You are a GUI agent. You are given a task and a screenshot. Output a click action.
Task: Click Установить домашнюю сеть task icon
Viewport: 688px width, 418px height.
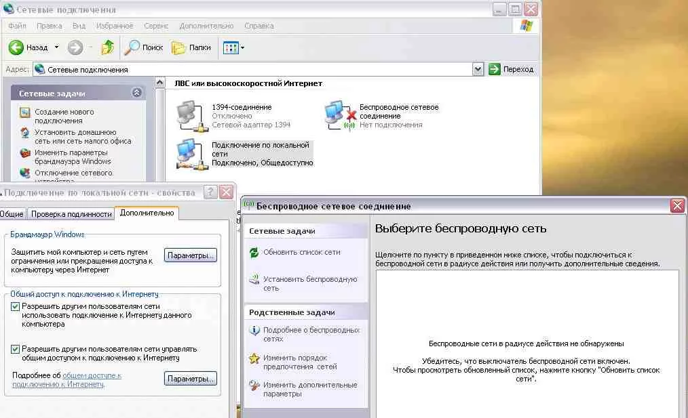point(25,133)
